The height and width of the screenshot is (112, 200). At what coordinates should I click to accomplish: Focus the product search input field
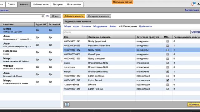127,32
